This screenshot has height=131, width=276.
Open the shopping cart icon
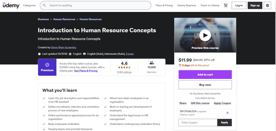(x=226, y=5)
